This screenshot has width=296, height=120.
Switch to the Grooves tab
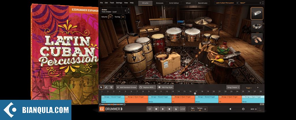[x=160, y=3]
